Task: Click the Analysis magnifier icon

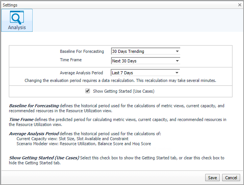Action: click(17, 18)
